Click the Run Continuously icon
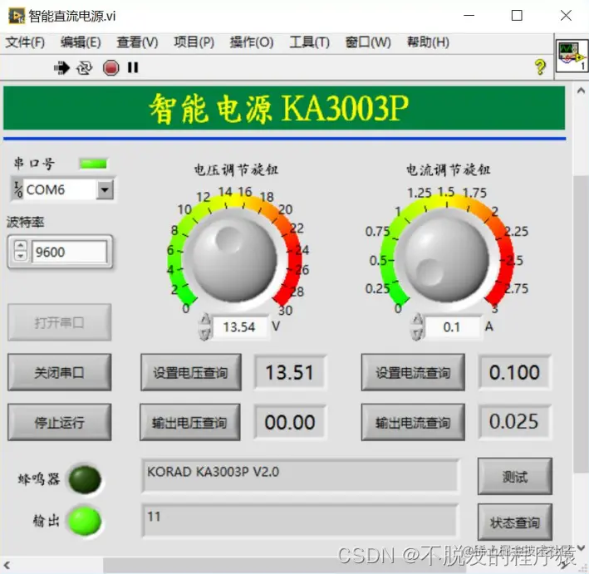 pyautogui.click(x=84, y=68)
